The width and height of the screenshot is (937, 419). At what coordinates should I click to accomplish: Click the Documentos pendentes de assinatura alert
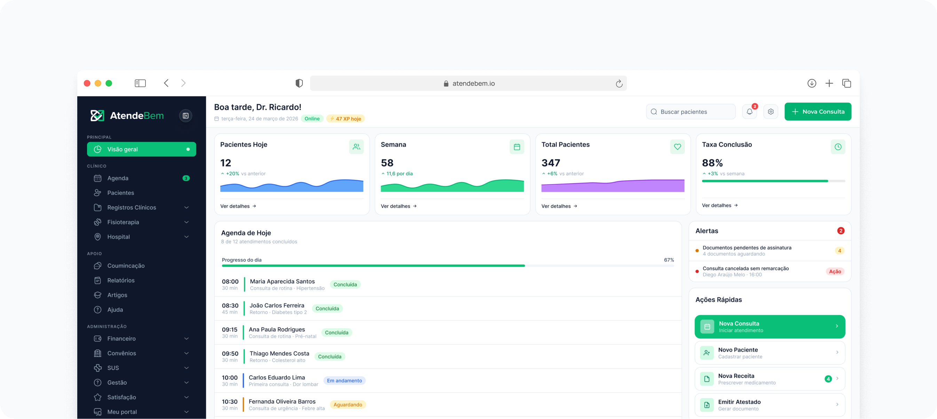click(770, 251)
